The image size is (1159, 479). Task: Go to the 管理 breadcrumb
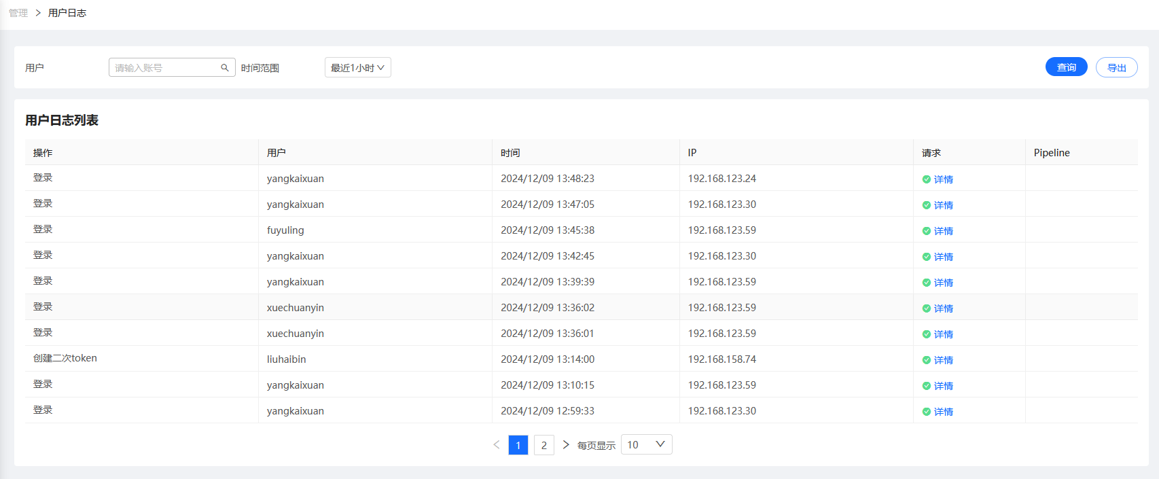point(18,13)
